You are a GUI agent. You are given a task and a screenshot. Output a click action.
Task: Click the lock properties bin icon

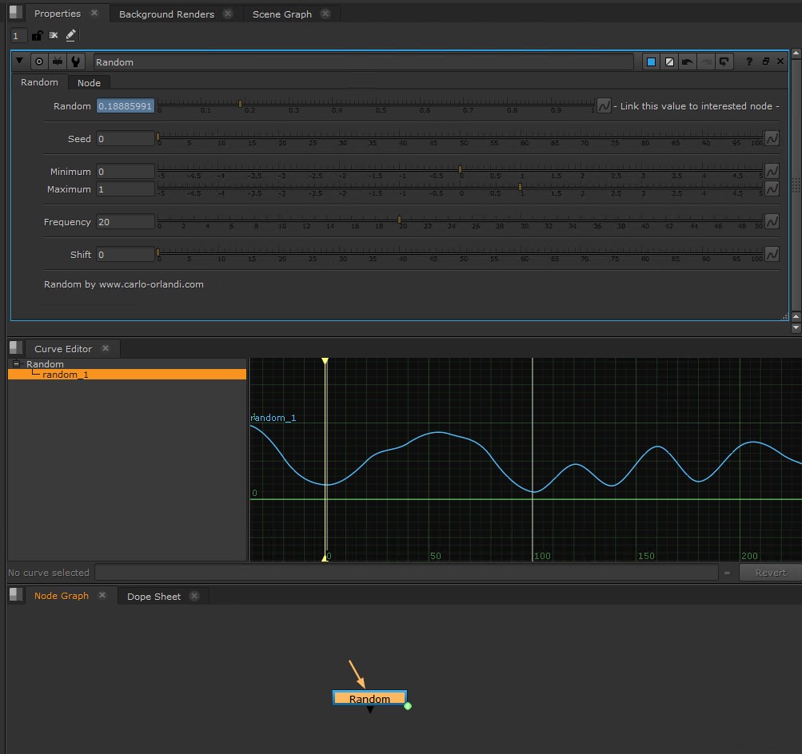click(37, 36)
